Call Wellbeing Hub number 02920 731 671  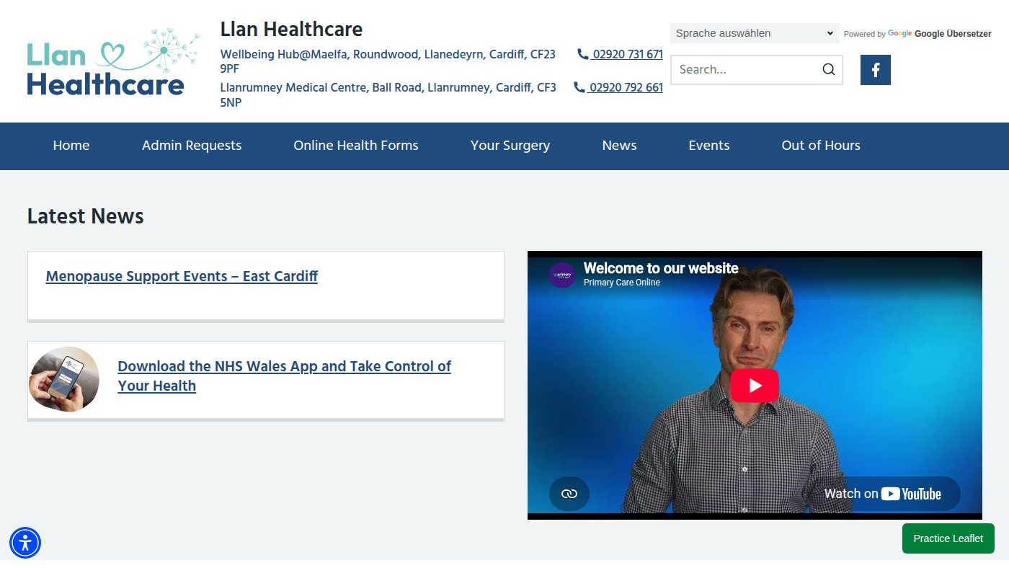pos(620,54)
